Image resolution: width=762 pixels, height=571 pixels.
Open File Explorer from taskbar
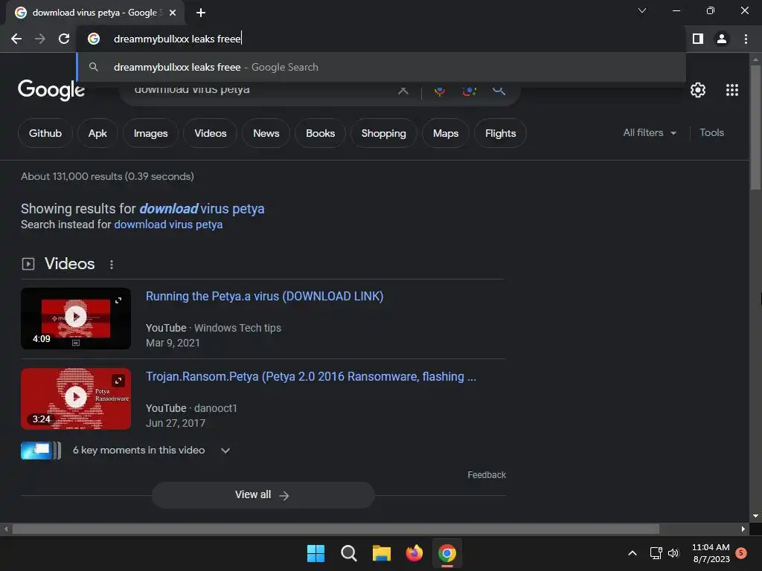click(x=382, y=553)
